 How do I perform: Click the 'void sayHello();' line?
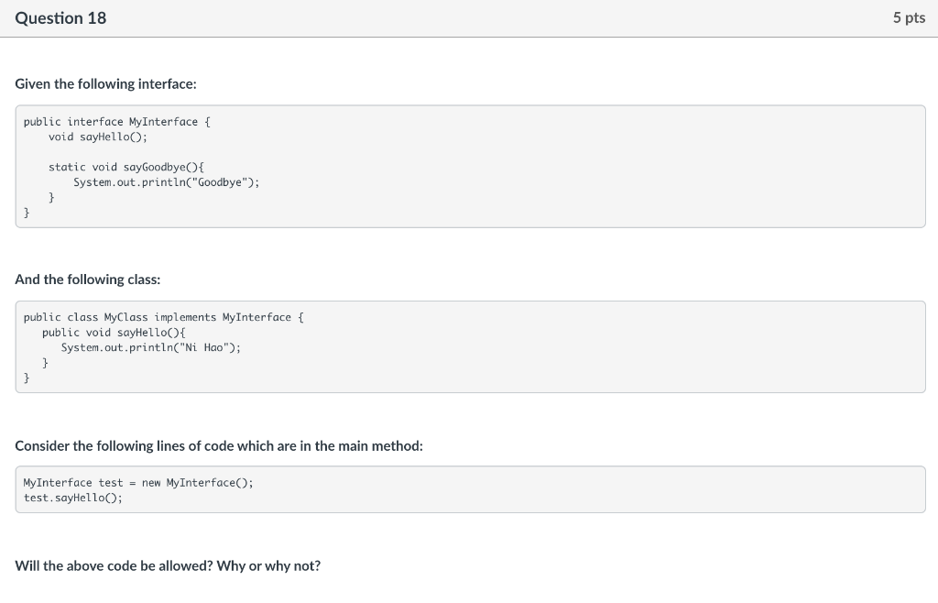97,137
